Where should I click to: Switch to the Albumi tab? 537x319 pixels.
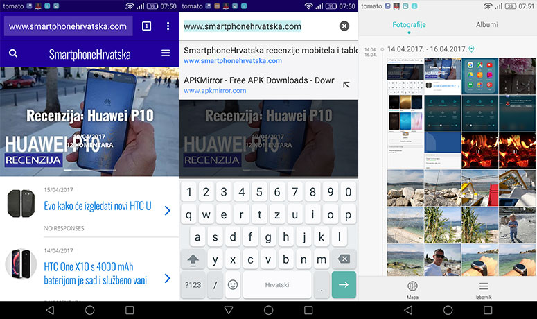[486, 25]
